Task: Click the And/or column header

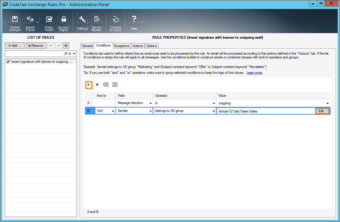Action: point(104,96)
